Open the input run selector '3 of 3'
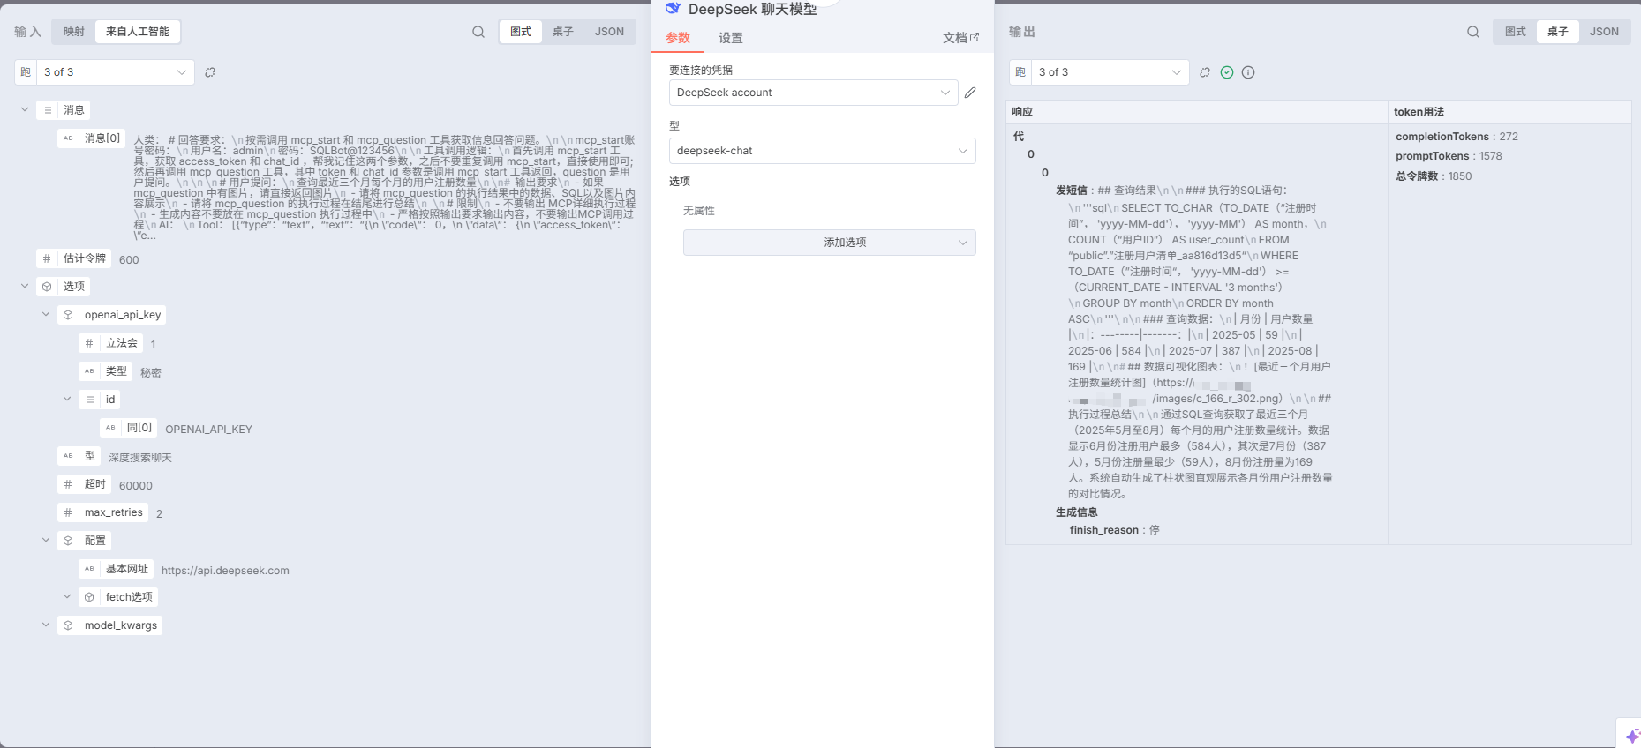The height and width of the screenshot is (748, 1641). click(115, 72)
